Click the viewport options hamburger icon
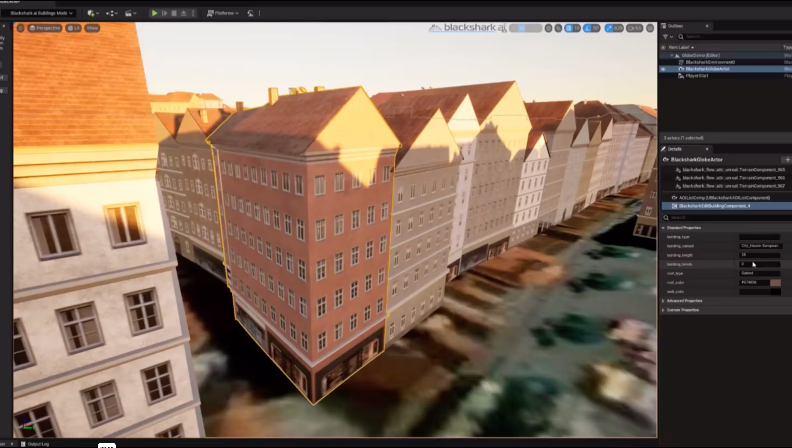Screen dimensions: 792x448 (20, 28)
